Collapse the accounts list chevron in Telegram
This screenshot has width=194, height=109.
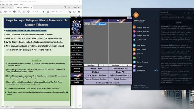pos(156,21)
